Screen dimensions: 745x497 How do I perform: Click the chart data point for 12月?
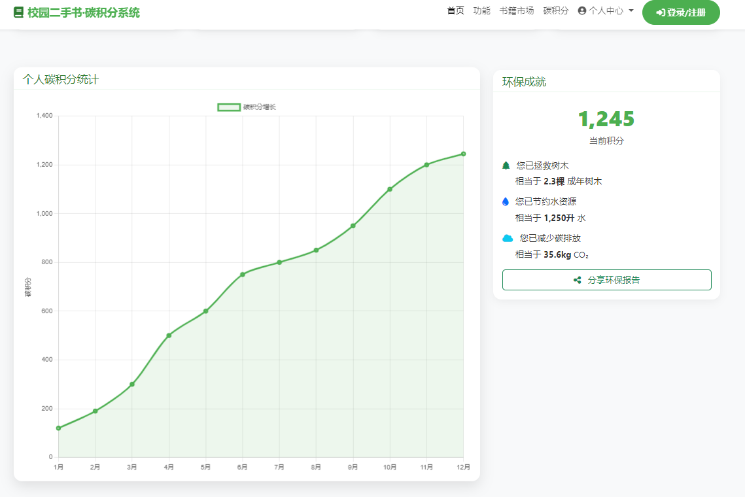click(463, 154)
